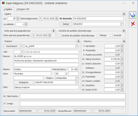Adjust the 16. Koszty B+R stepper
138x116 pixels.
tap(122, 90)
